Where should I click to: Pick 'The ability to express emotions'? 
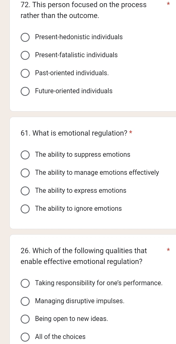click(x=25, y=191)
